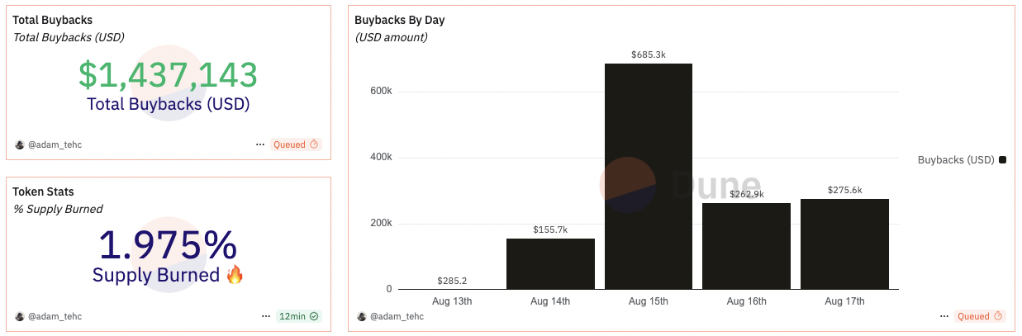
Task: Click the author avatar in Token Stats panel
Action: [20, 316]
